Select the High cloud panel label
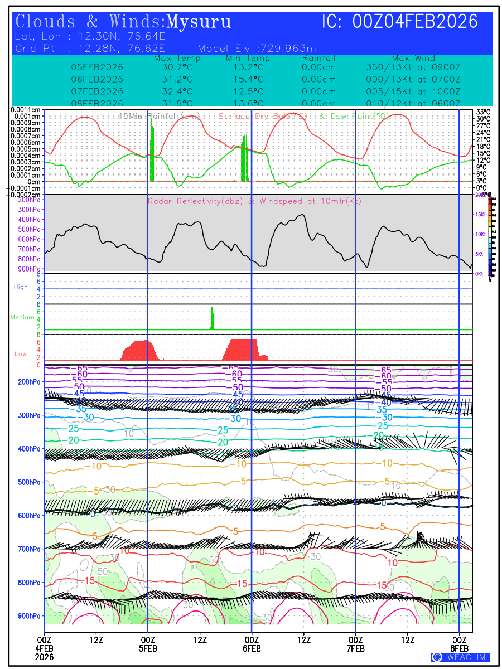This screenshot has height=669, width=502. click(x=21, y=287)
